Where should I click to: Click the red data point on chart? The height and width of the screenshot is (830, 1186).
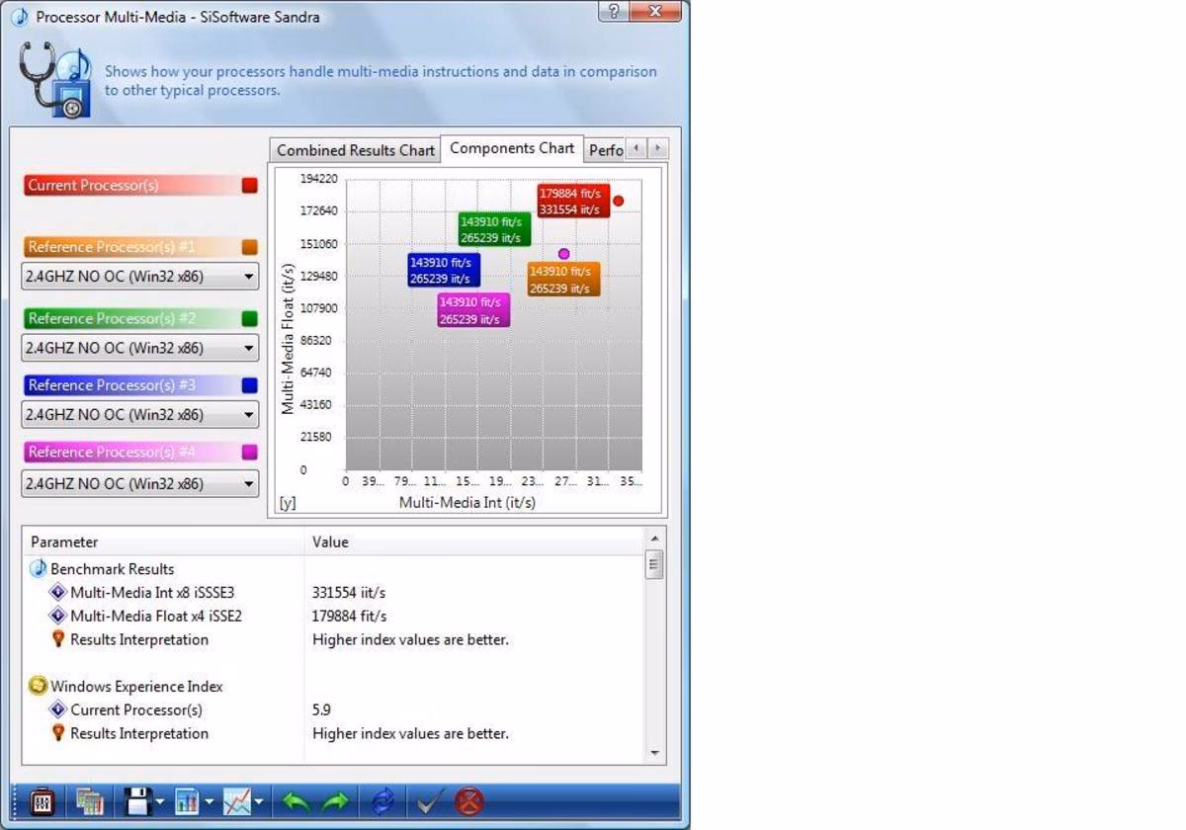(619, 201)
